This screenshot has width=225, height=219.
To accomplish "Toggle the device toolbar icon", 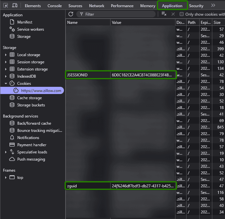I will [15, 6].
